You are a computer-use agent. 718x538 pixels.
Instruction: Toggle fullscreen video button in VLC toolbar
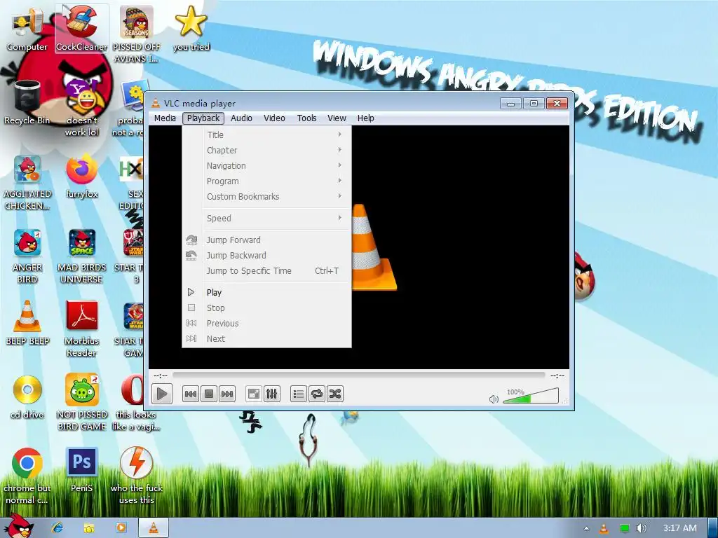pos(253,394)
